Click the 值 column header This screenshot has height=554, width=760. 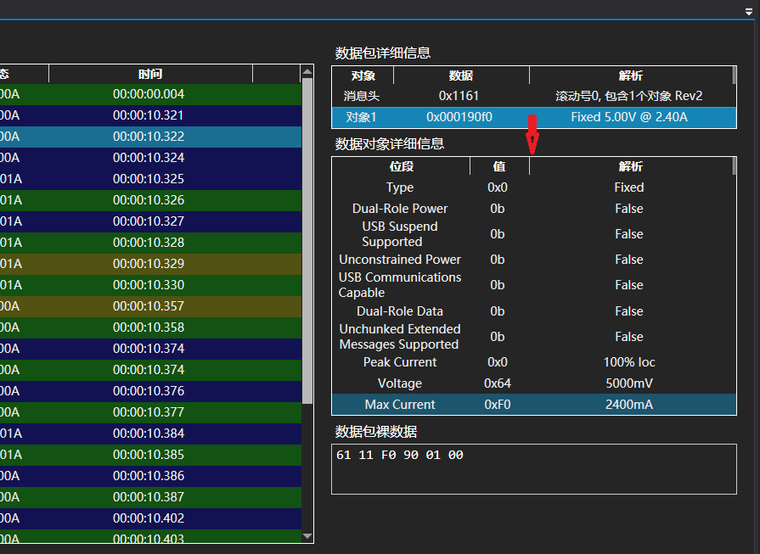[x=499, y=166]
